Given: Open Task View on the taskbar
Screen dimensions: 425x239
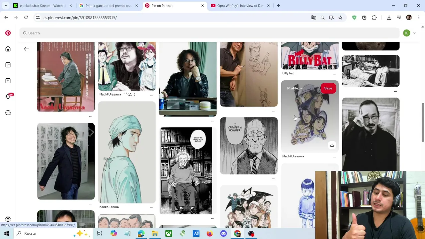Looking at the screenshot, I should pyautogui.click(x=99, y=234).
